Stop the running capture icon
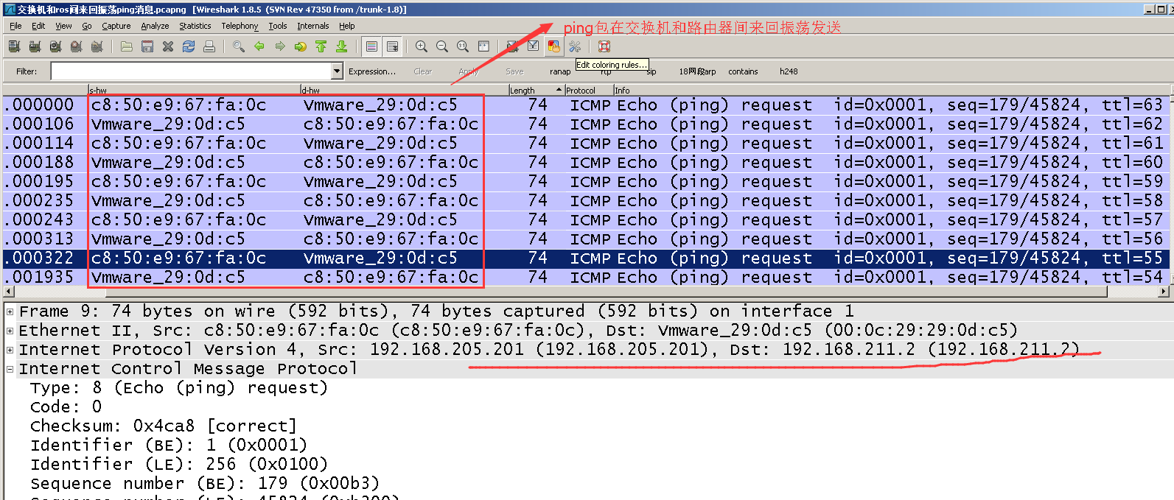This screenshot has width=1174, height=500. (x=76, y=46)
